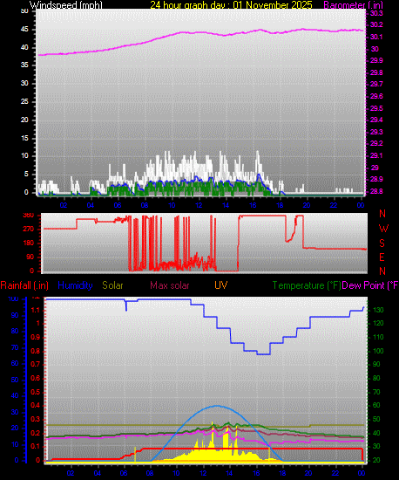The image size is (399, 480).
Task: Click the "Barometer (.in)" axis title
Action: coord(353,5)
